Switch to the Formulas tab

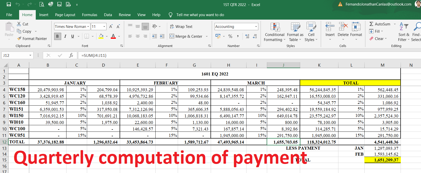click(x=89, y=15)
